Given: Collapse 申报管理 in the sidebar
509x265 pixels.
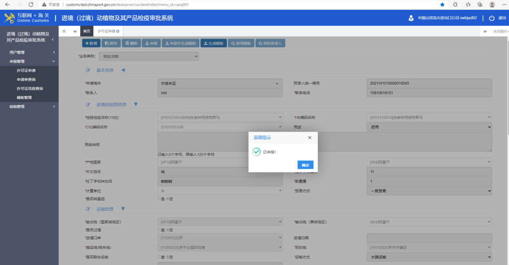Looking at the screenshot, I should pyautogui.click(x=29, y=62).
